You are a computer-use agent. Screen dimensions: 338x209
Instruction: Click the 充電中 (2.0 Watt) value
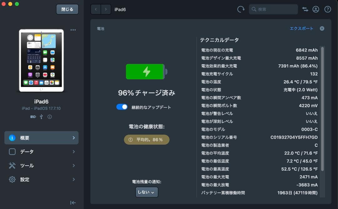(300, 90)
